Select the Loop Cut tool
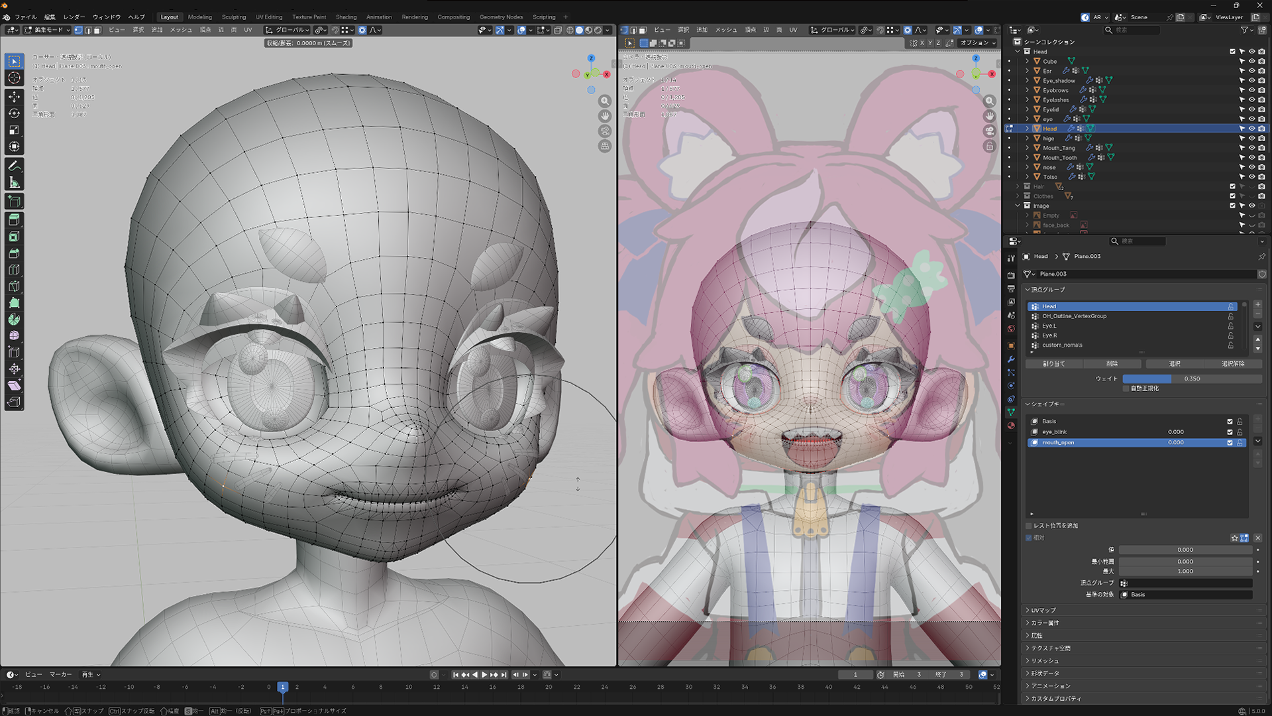The image size is (1272, 716). 14,270
